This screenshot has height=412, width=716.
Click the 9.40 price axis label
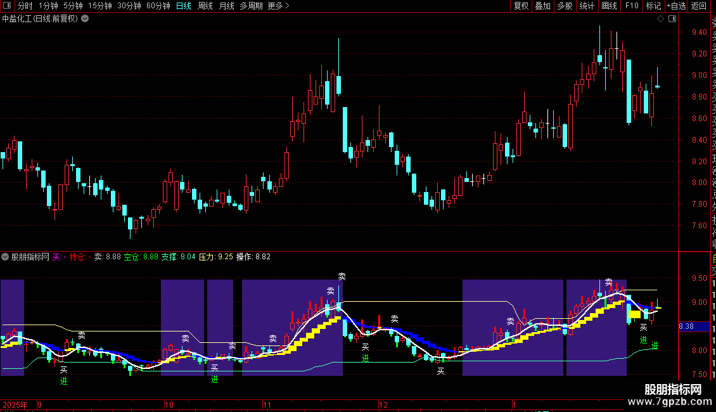(699, 32)
